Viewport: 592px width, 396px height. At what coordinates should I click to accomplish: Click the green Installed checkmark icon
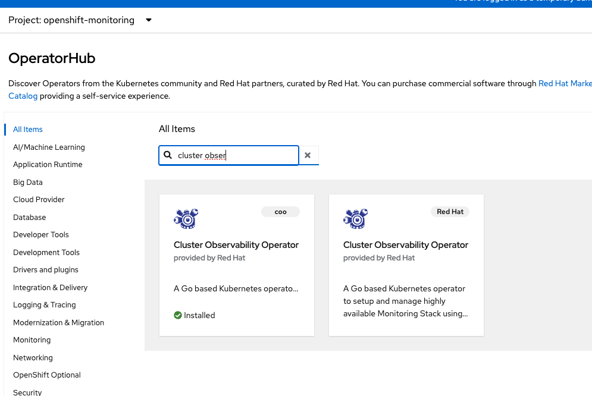click(x=178, y=315)
